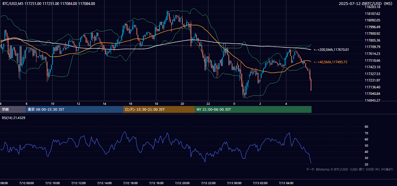Click price axis value 117231.97

pos(372,80)
